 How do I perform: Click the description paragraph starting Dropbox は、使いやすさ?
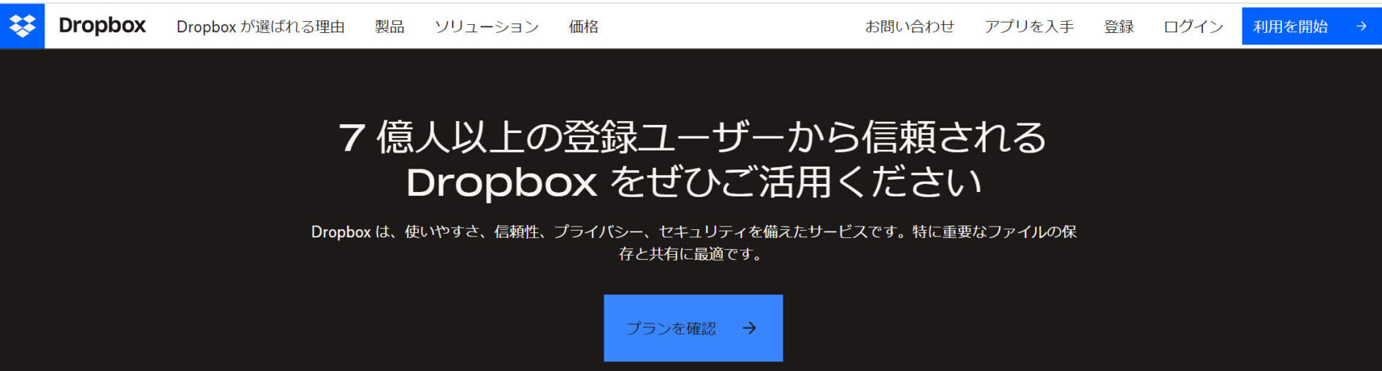coord(693,242)
